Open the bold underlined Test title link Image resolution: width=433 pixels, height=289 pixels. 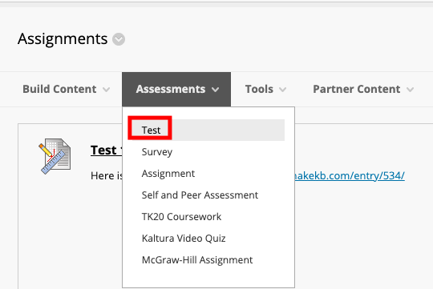click(107, 151)
